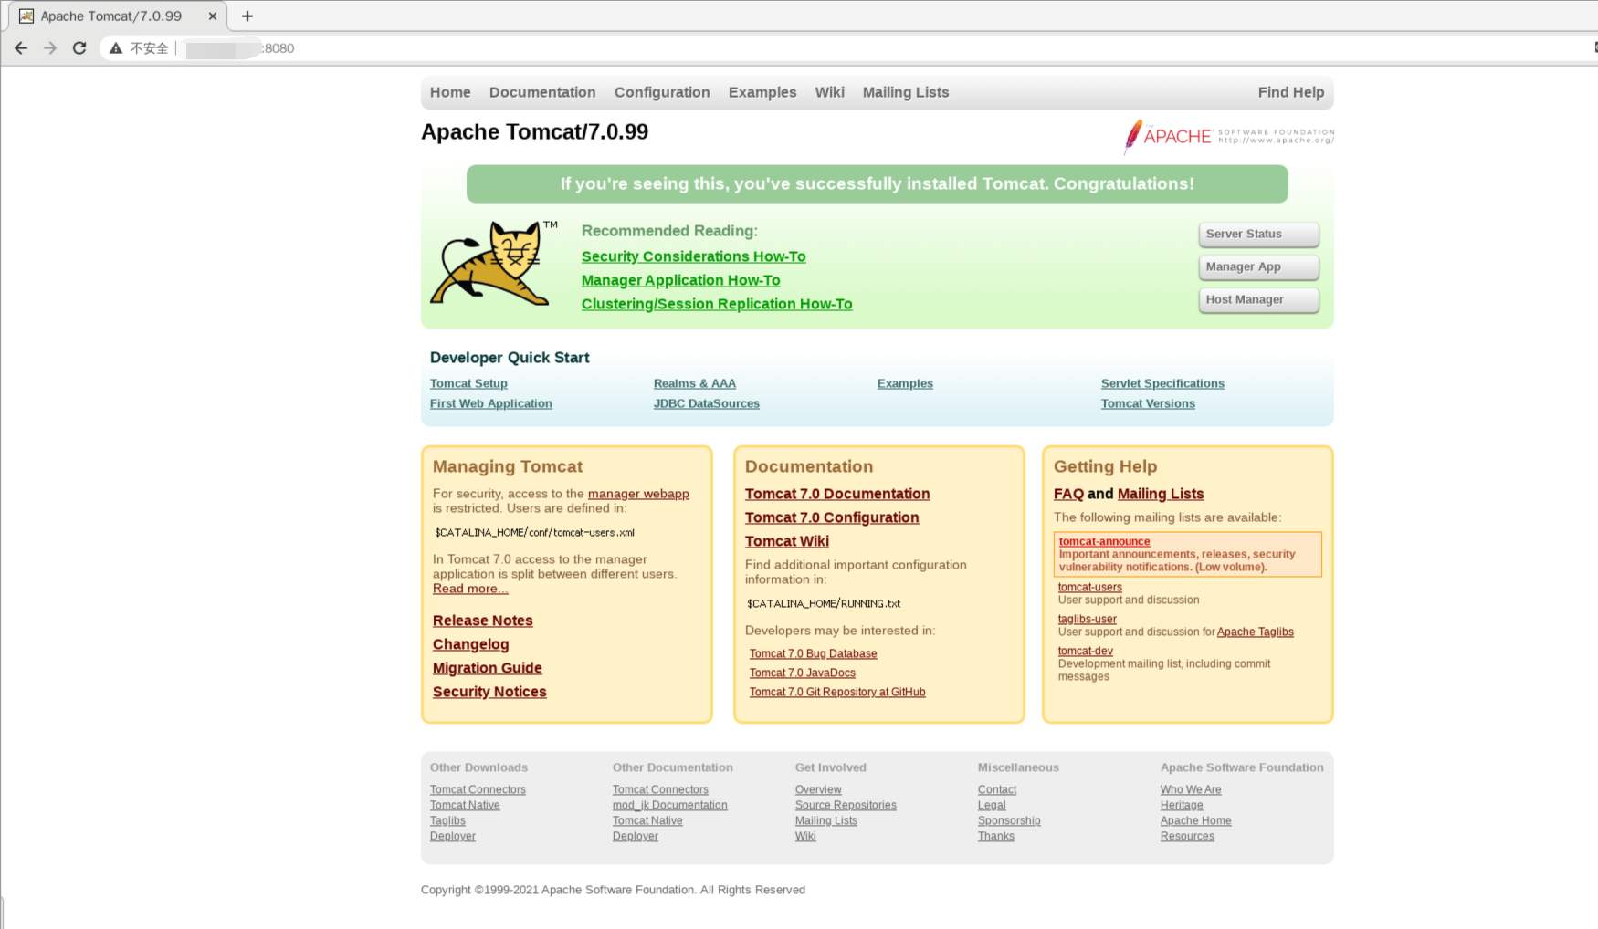Click Find Help in navigation bar
Viewport: 1598px width, 929px height.
(1291, 92)
